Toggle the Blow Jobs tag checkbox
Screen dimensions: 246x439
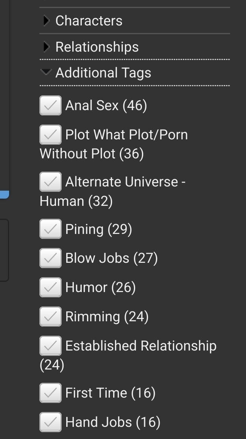coord(50,258)
